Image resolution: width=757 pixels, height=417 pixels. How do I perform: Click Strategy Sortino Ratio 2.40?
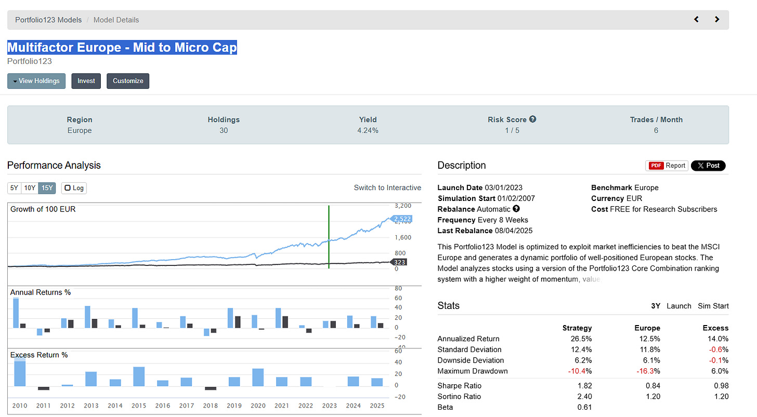pyautogui.click(x=584, y=397)
